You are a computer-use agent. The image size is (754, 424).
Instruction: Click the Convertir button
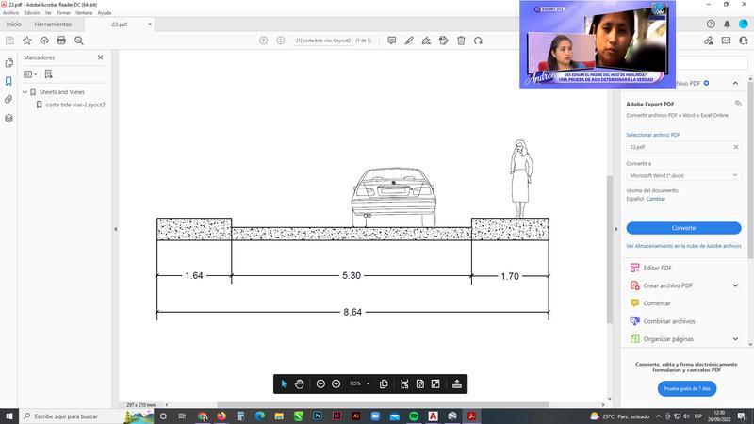pyautogui.click(x=683, y=228)
